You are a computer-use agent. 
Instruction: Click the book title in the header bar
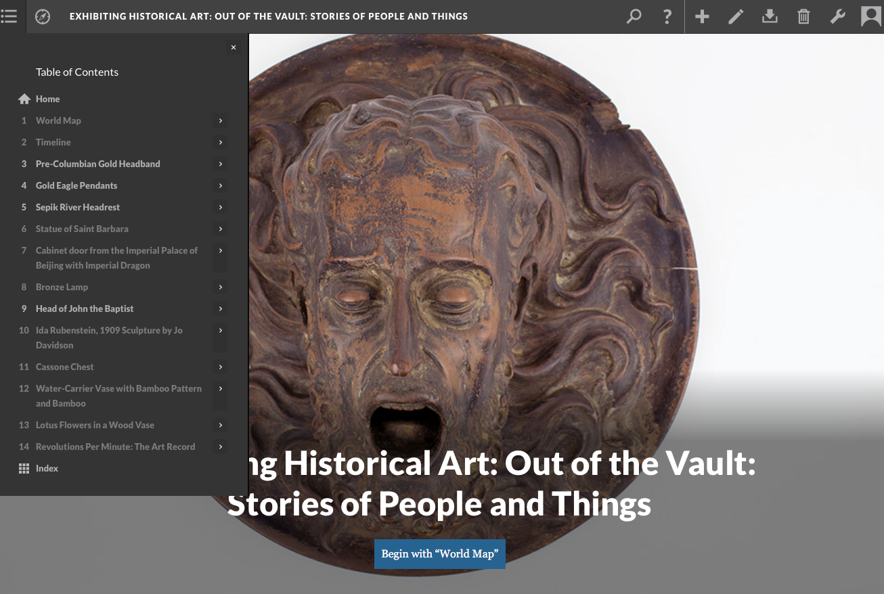269,16
